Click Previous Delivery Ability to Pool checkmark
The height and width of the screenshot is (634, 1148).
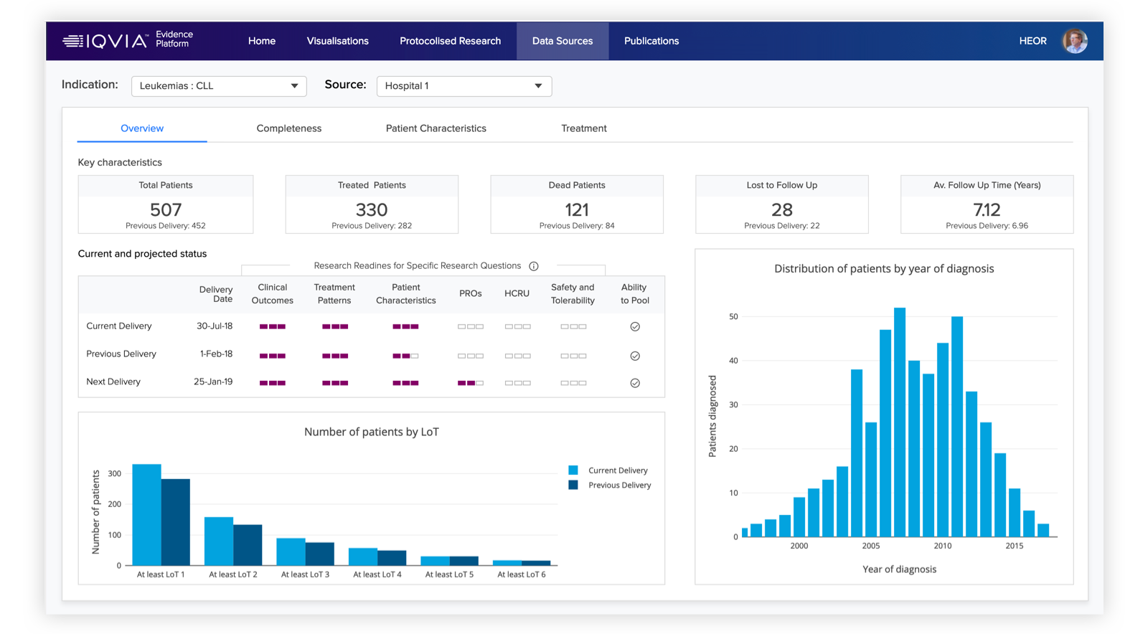635,356
